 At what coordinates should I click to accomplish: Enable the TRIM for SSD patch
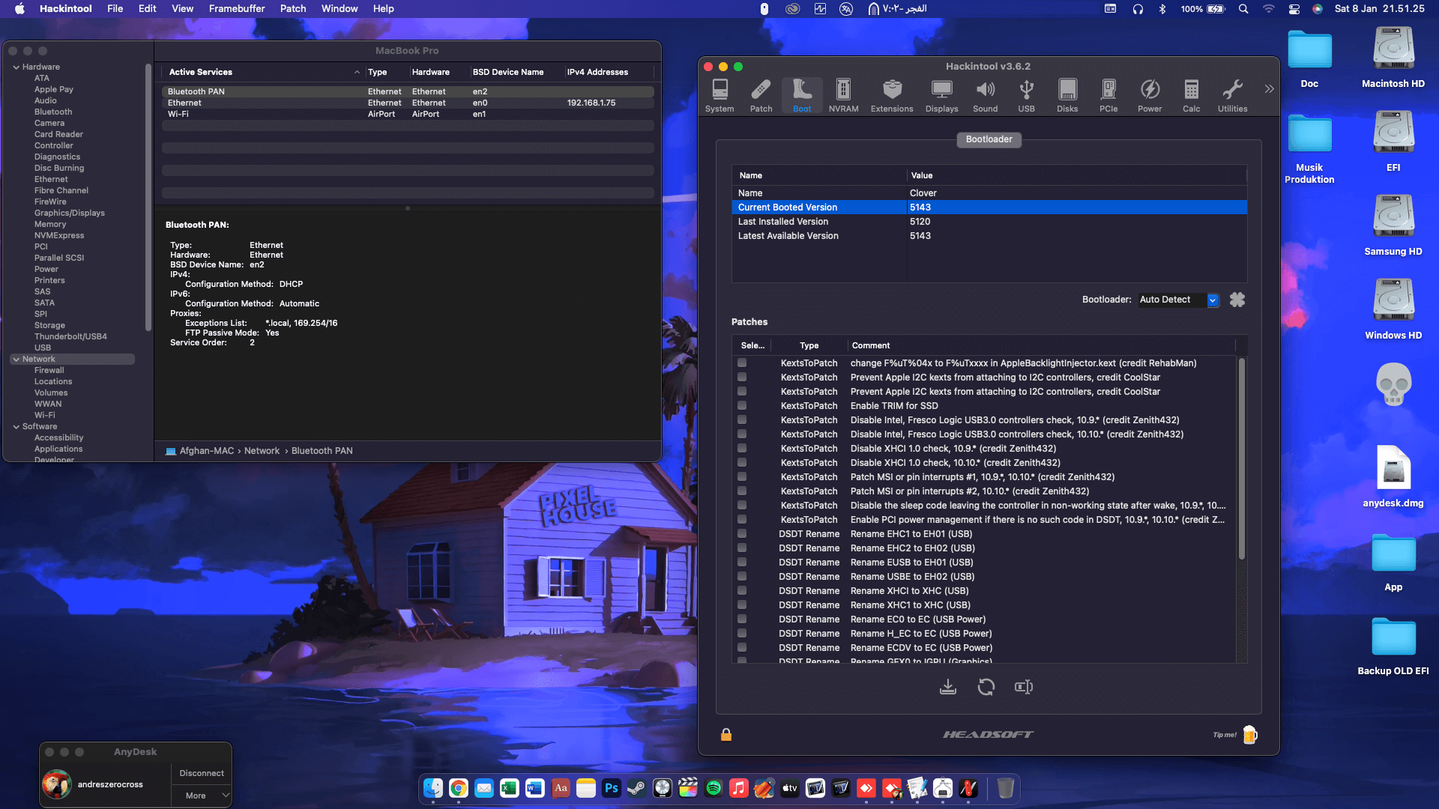742,405
